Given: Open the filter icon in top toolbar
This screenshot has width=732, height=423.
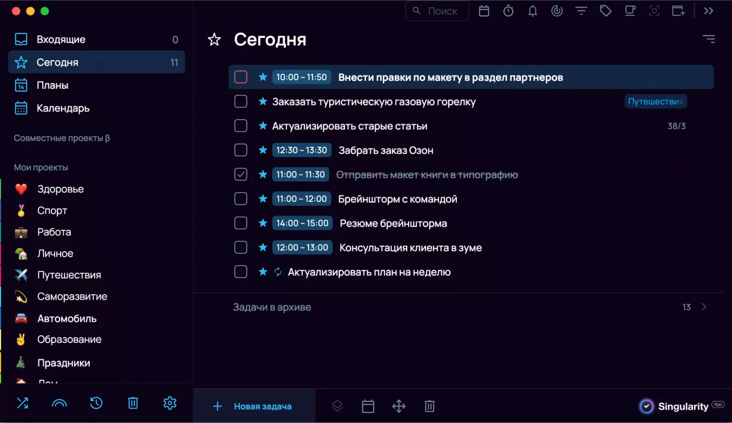Looking at the screenshot, I should click(581, 11).
